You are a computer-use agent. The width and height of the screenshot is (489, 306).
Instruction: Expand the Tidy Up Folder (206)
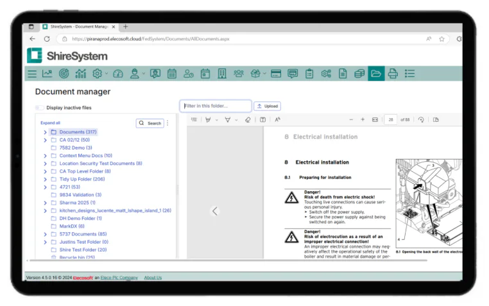[45, 180]
